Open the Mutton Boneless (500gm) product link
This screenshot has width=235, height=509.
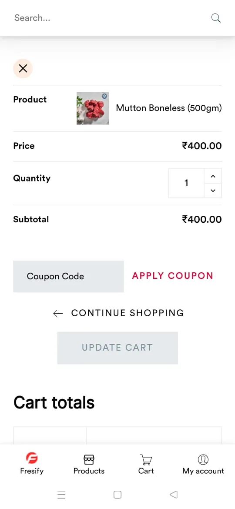(169, 108)
